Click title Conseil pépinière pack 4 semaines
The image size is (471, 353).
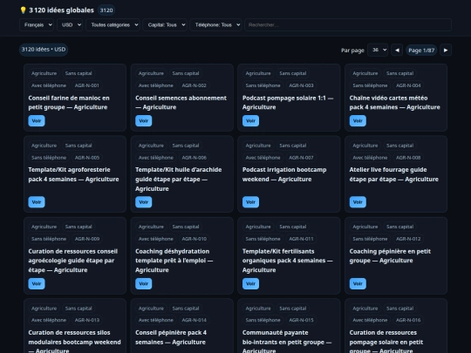coord(171,337)
